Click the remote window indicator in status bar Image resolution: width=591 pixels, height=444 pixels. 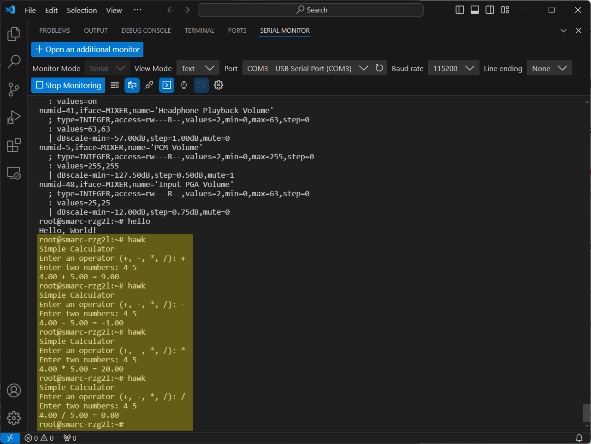(10, 438)
